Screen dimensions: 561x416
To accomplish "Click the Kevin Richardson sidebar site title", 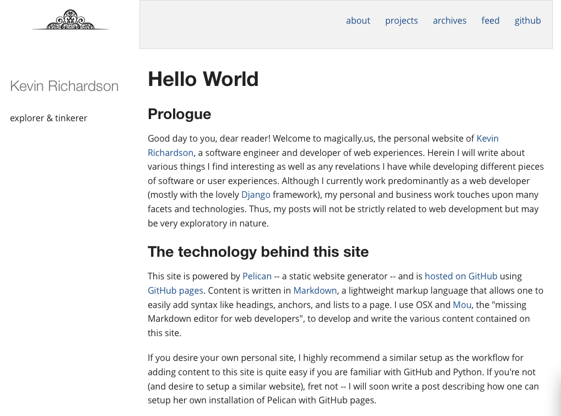I will point(64,86).
